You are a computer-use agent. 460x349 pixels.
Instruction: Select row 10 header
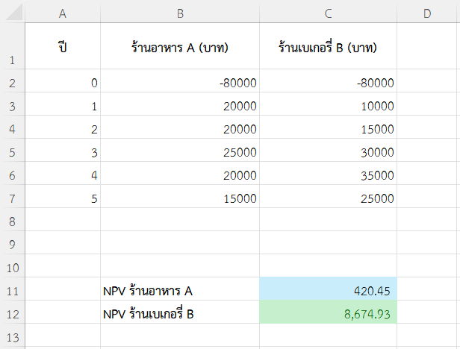(x=13, y=265)
